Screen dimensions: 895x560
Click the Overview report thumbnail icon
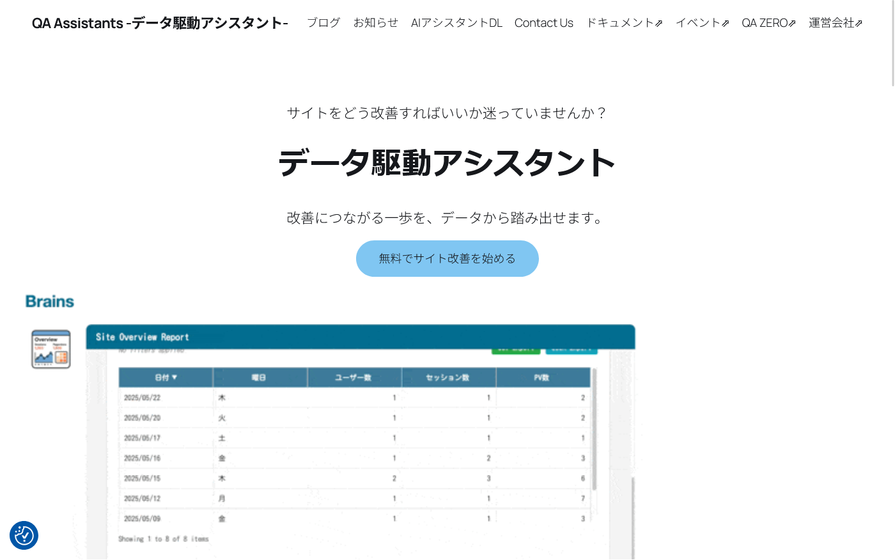pyautogui.click(x=51, y=349)
